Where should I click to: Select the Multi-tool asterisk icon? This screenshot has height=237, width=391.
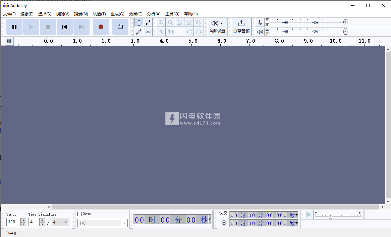click(148, 32)
